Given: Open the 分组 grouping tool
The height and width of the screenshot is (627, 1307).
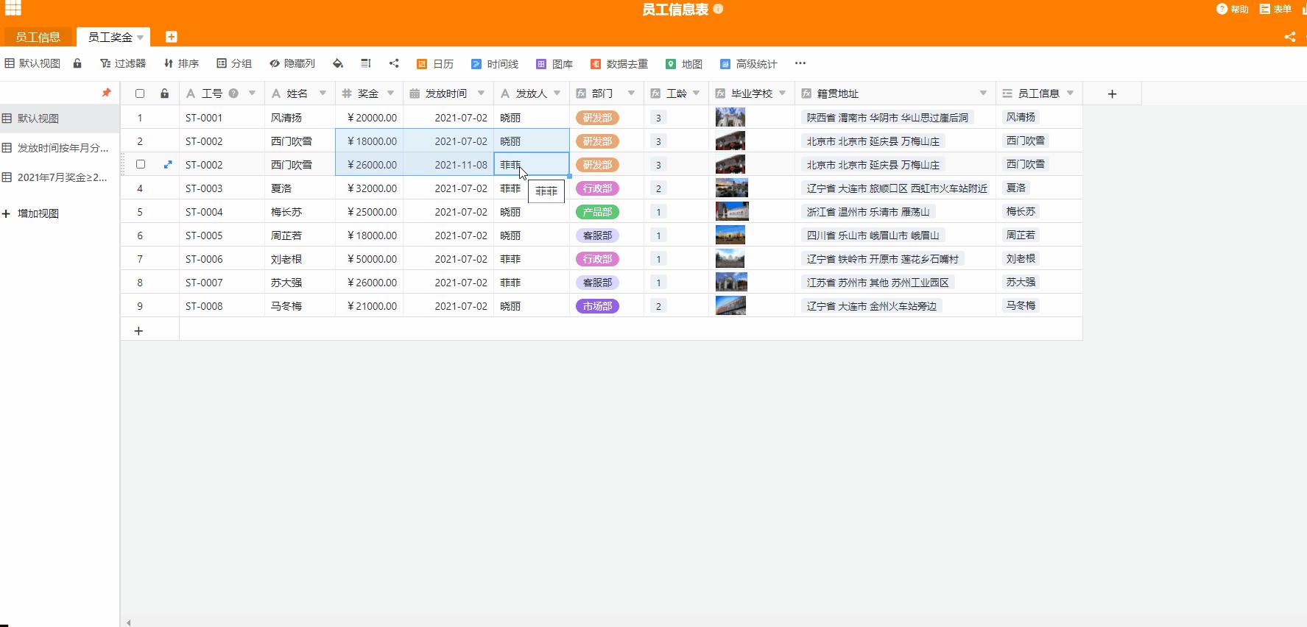Looking at the screenshot, I should (234, 63).
